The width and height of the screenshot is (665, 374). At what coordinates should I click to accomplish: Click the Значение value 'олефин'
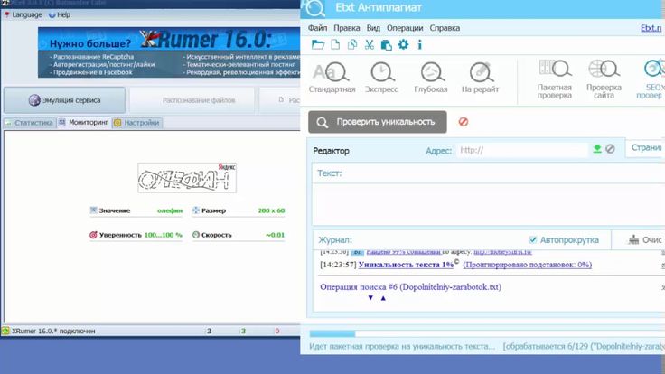coord(170,210)
